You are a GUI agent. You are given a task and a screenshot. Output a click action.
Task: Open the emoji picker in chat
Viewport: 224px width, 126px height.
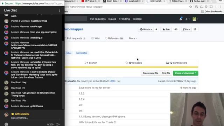click(6, 124)
